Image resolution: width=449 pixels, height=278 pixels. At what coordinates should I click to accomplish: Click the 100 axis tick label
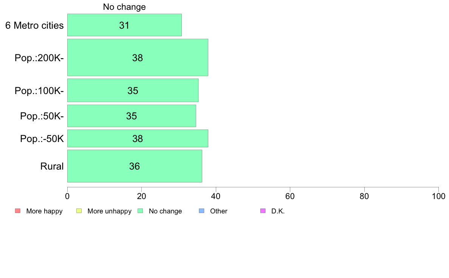(x=438, y=196)
